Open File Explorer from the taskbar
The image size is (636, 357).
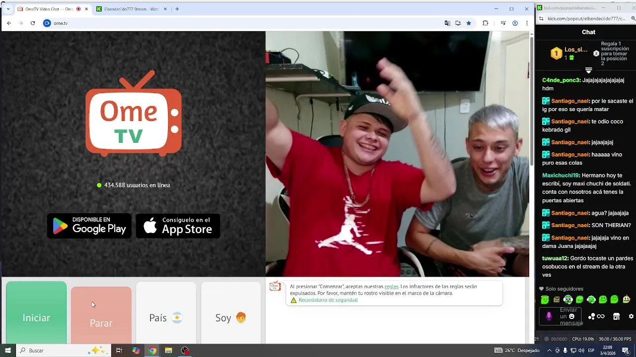click(x=168, y=351)
